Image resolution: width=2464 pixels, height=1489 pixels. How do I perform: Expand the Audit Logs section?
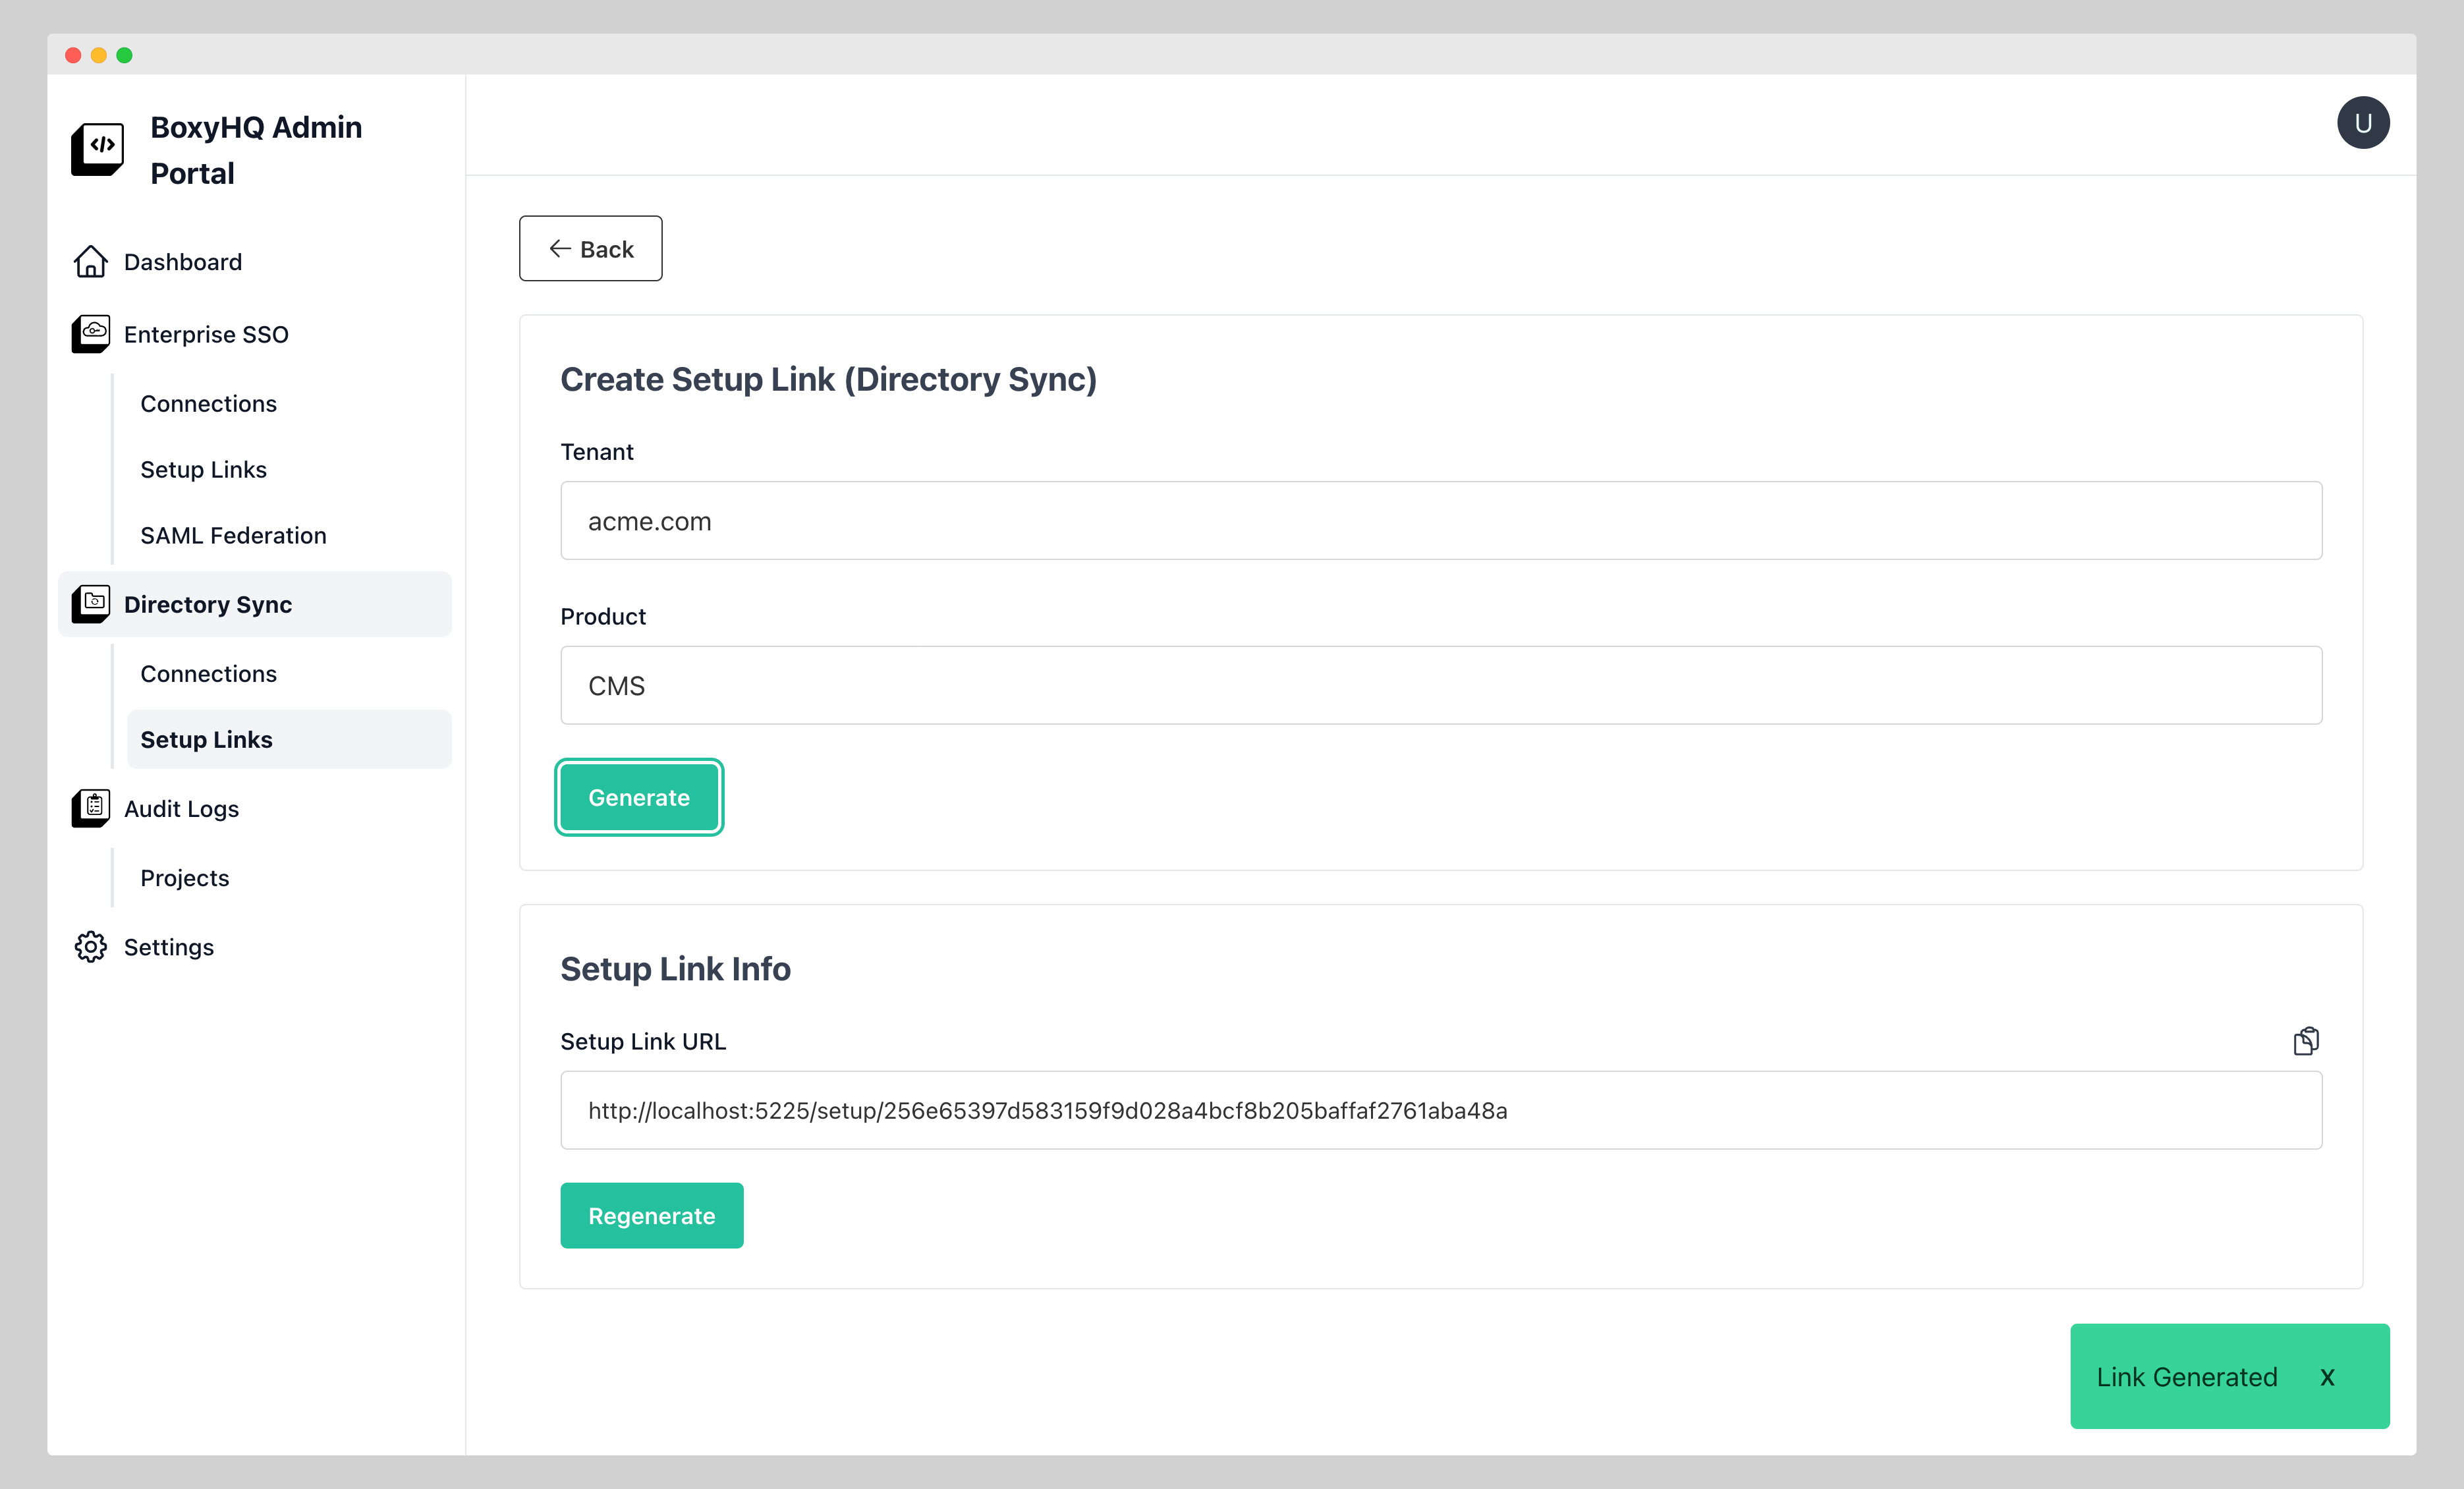click(x=181, y=808)
